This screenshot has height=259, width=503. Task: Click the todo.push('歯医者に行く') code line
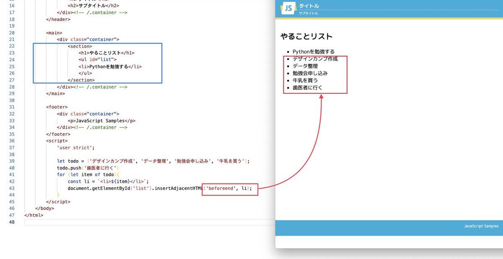pos(89,168)
